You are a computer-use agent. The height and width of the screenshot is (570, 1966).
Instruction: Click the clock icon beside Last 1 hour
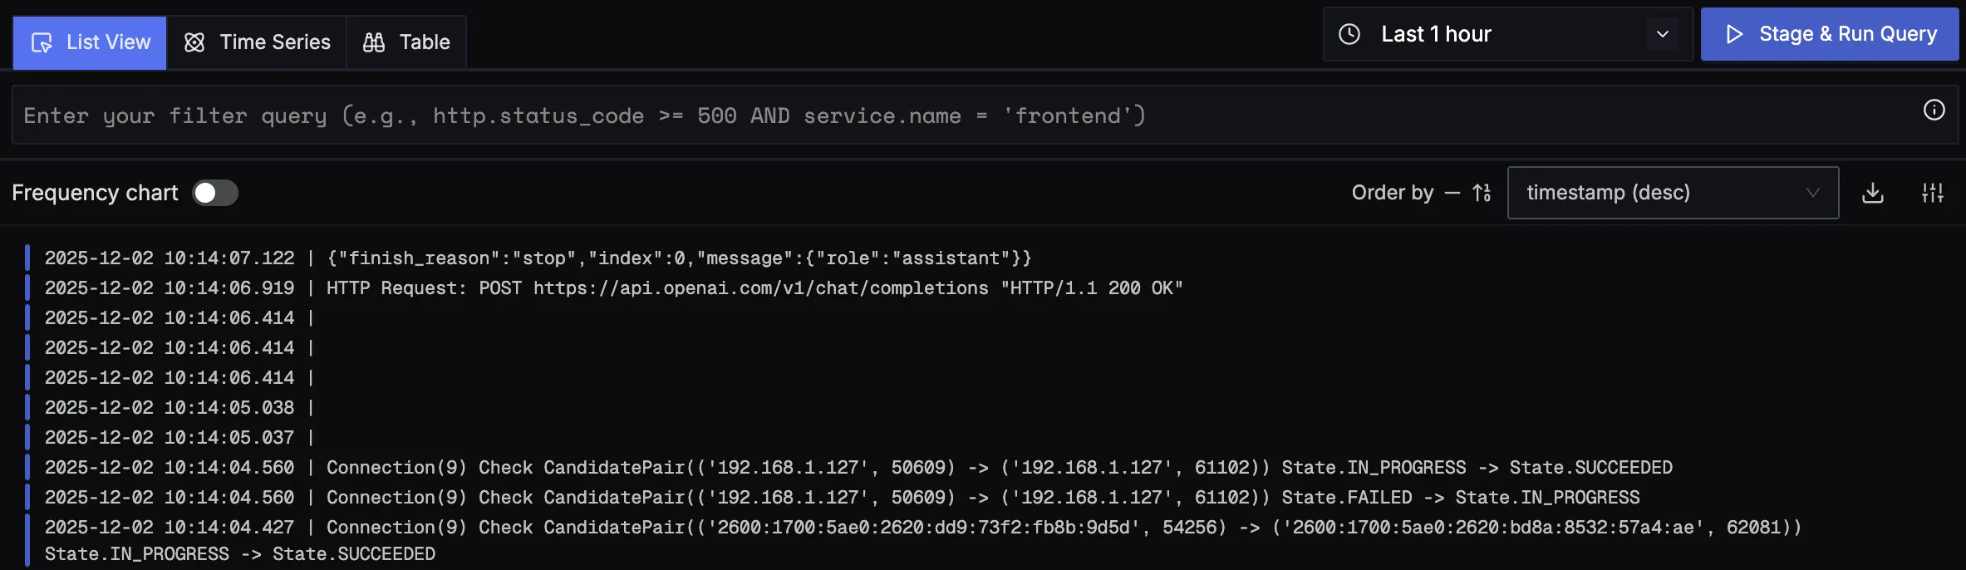[x=1349, y=34]
